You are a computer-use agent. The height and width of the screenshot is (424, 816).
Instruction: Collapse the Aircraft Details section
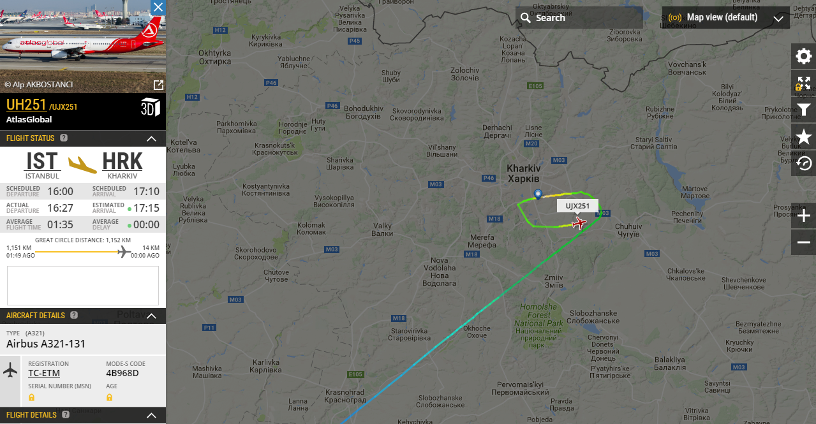coord(151,316)
